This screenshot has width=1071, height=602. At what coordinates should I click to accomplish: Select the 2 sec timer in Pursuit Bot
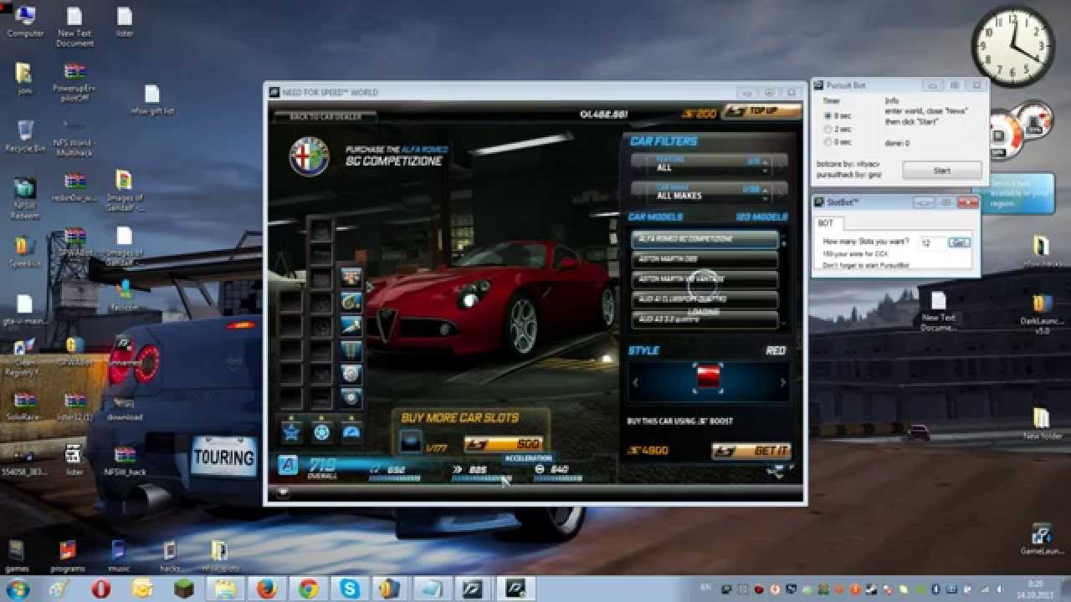828,129
